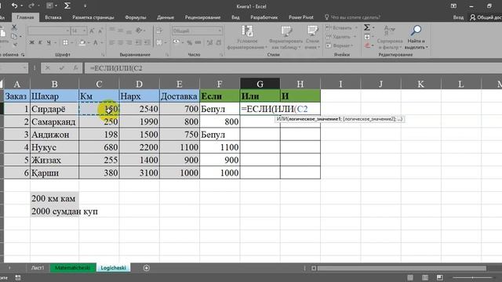Apply percent style format
This screenshot has width=502, height=282.
pyautogui.click(x=190, y=42)
